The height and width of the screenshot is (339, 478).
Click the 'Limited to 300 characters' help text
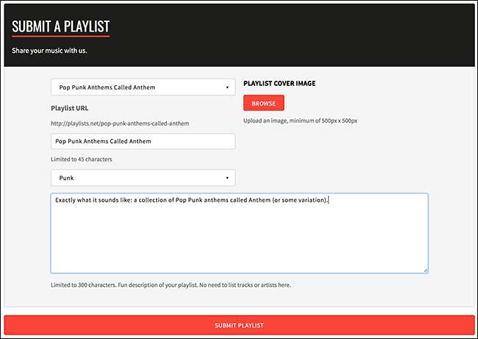click(x=171, y=285)
